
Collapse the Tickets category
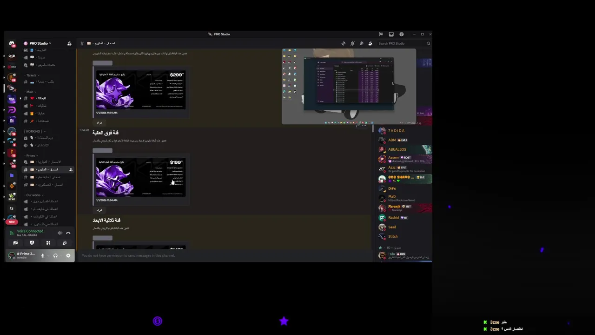tap(32, 75)
